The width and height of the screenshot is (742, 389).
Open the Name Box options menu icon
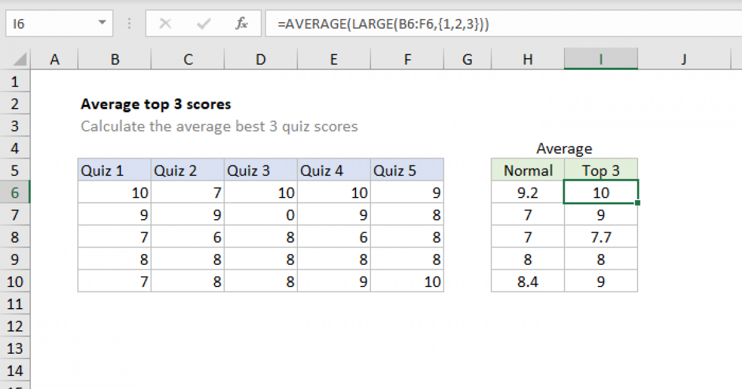pyautogui.click(x=129, y=23)
